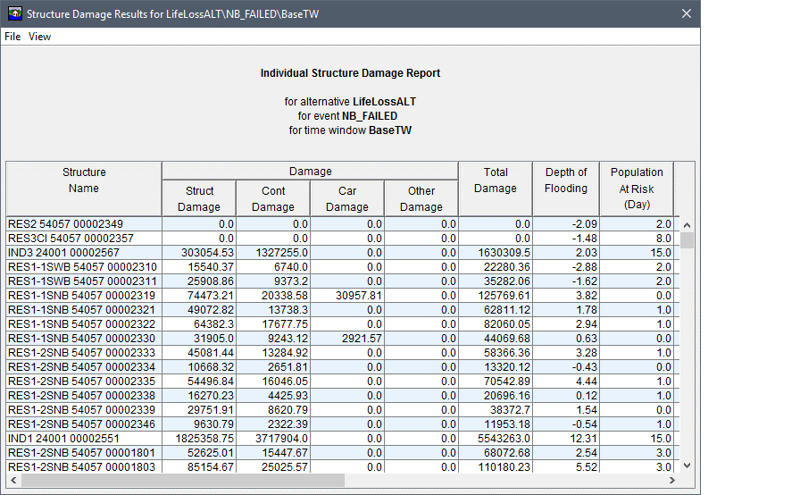Click struct damage value 303054.53

click(207, 253)
